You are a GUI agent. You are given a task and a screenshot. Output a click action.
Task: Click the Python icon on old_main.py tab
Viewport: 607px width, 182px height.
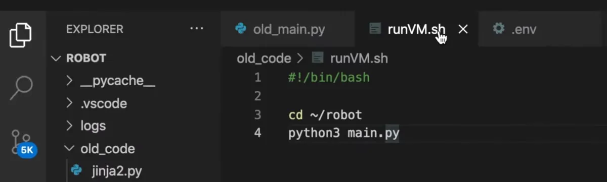[x=241, y=29]
